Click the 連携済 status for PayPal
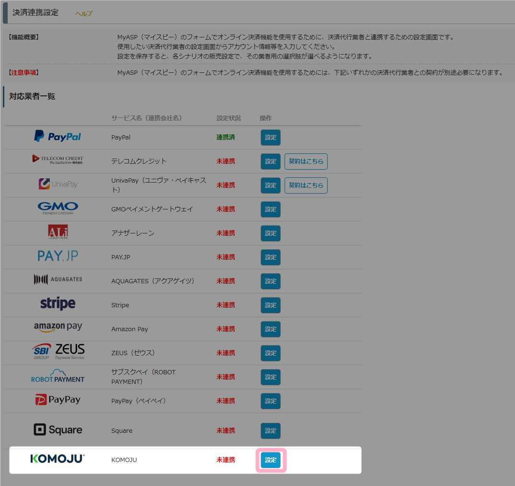 (x=226, y=138)
